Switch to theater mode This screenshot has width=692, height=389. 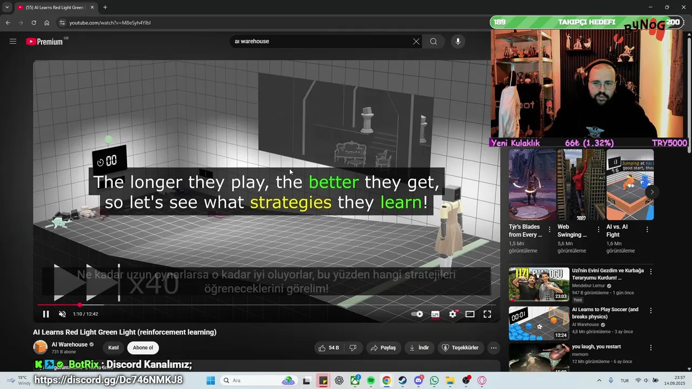click(470, 314)
